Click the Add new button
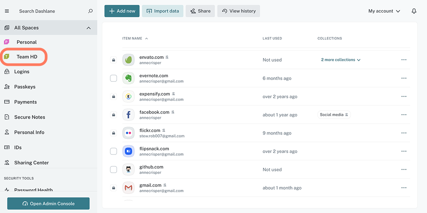The width and height of the screenshot is (427, 213). click(122, 11)
